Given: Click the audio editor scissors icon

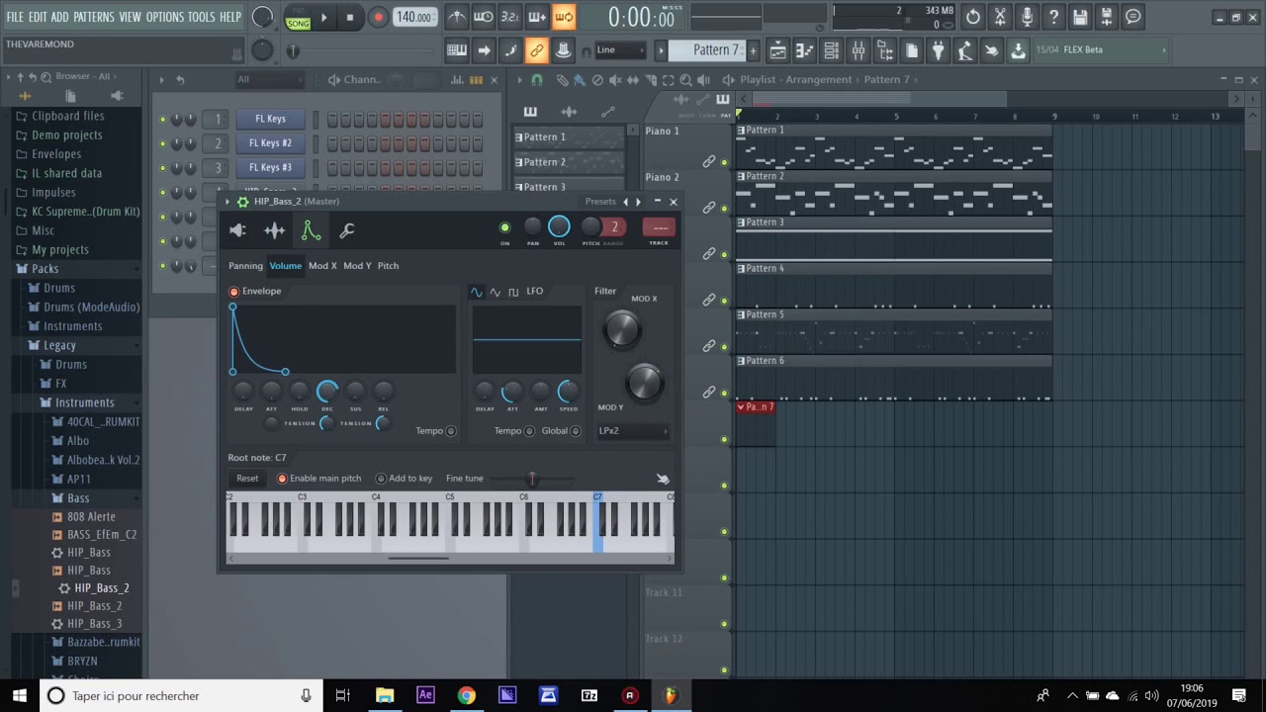Looking at the screenshot, I should coord(1000,17).
